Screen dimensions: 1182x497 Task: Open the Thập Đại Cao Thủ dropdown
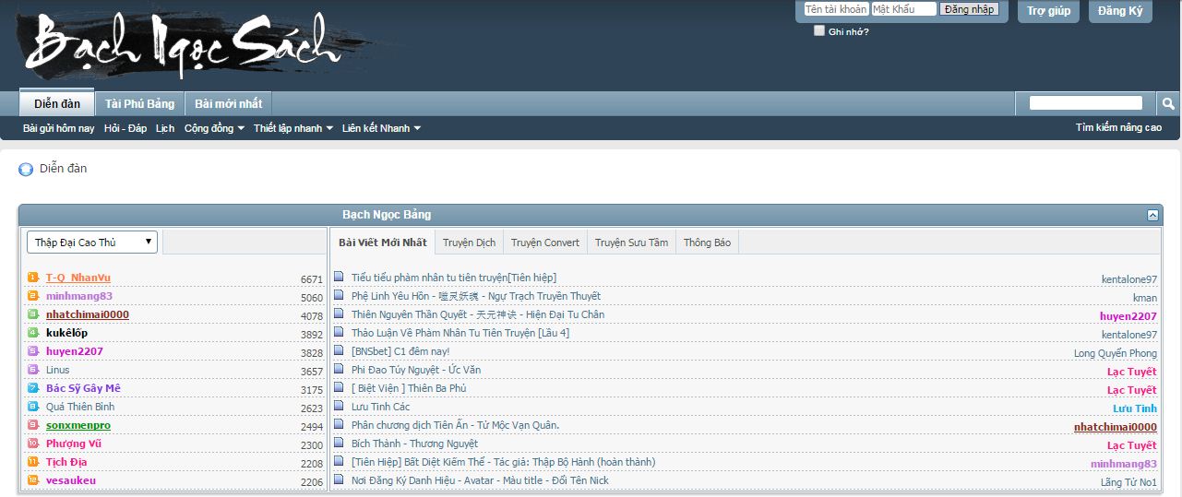click(x=92, y=243)
